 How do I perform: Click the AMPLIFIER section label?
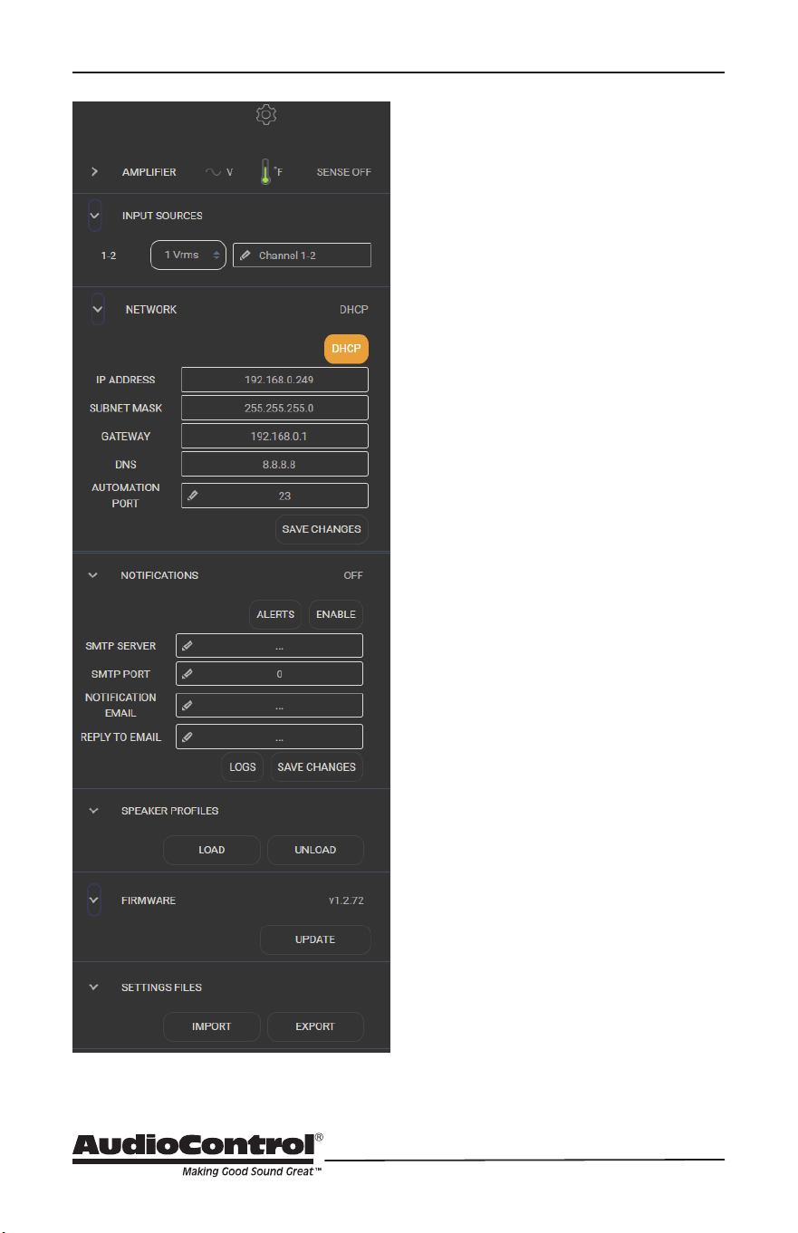pos(149,172)
